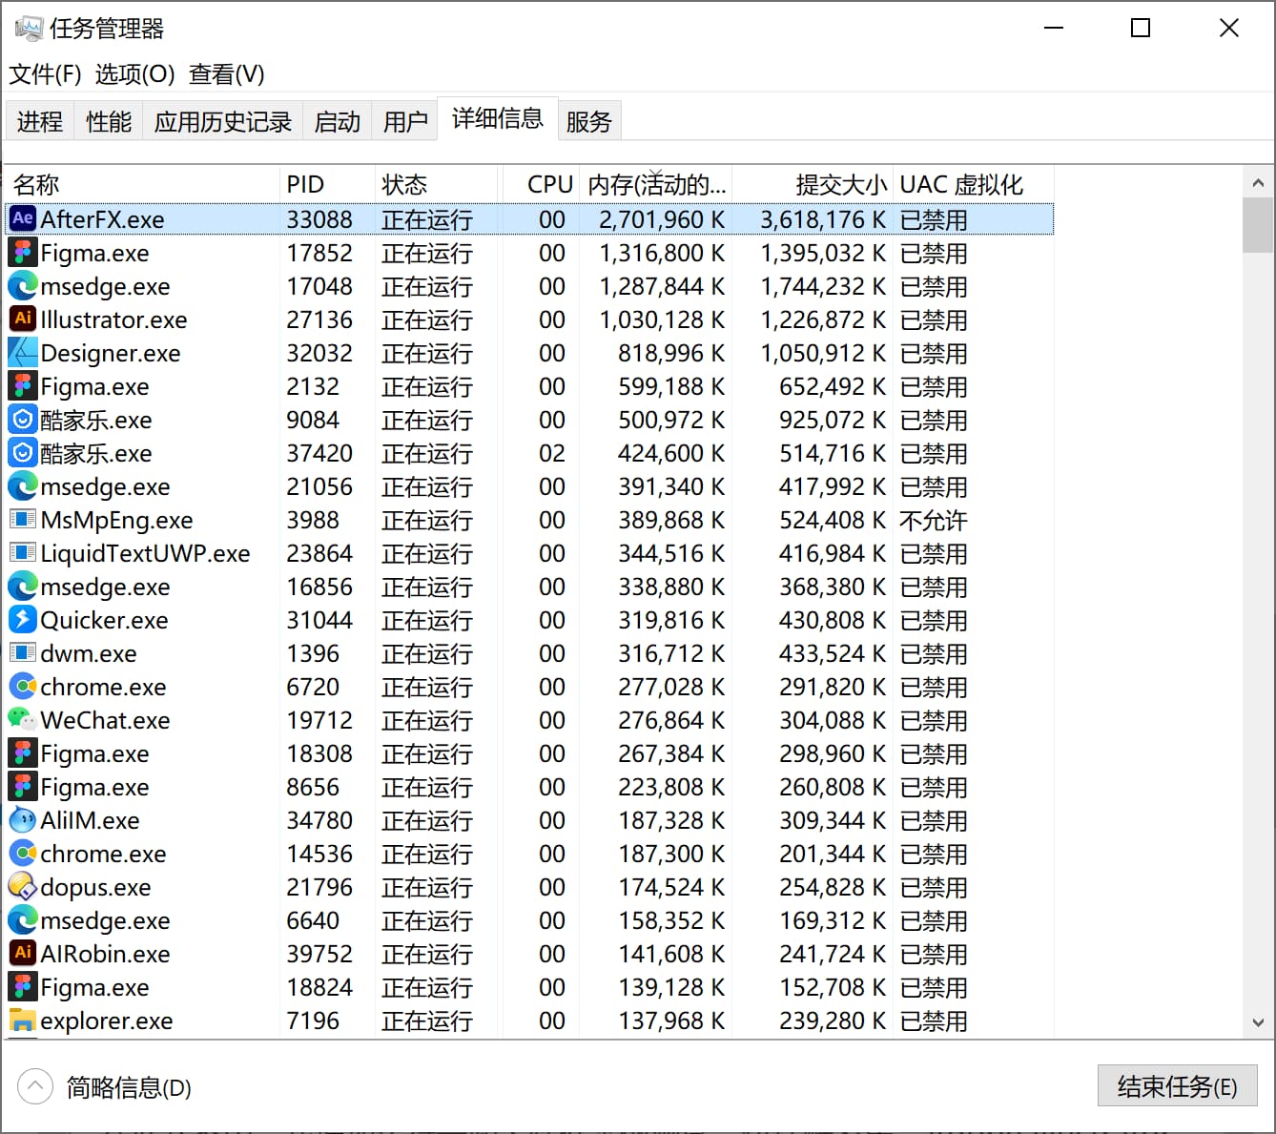The height and width of the screenshot is (1134, 1276).
Task: Select the Illustrator.exe icon
Action: click(23, 319)
